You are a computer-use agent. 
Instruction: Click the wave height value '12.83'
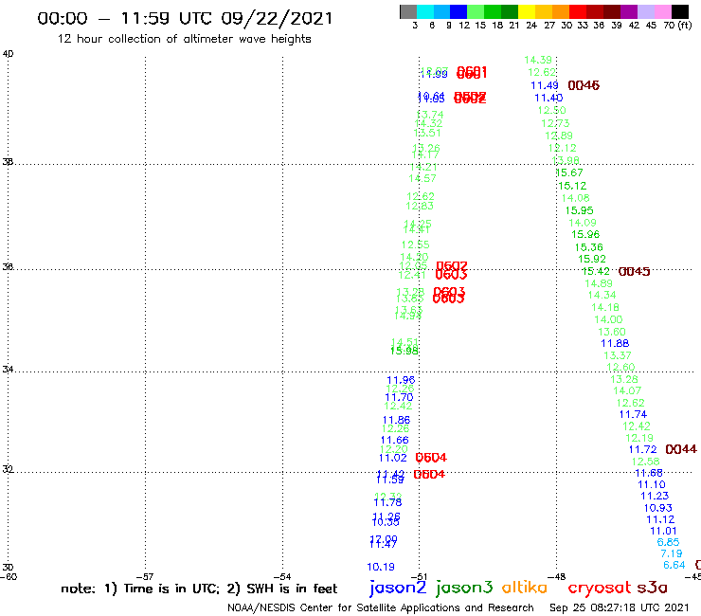tap(420, 207)
